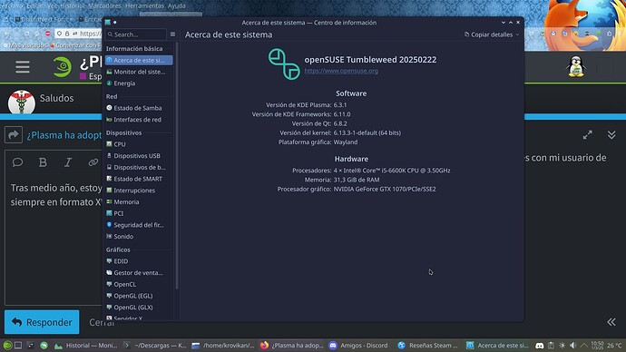Collapse the composer with double chevron
The image size is (626, 352).
[x=611, y=135]
